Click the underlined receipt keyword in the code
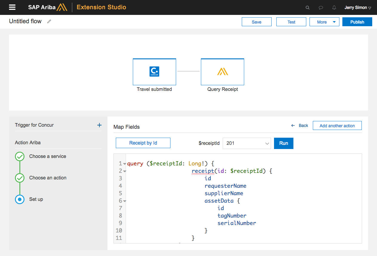The width and height of the screenshot is (377, 256). coord(203,171)
